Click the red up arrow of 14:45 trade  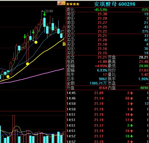click(x=132, y=93)
